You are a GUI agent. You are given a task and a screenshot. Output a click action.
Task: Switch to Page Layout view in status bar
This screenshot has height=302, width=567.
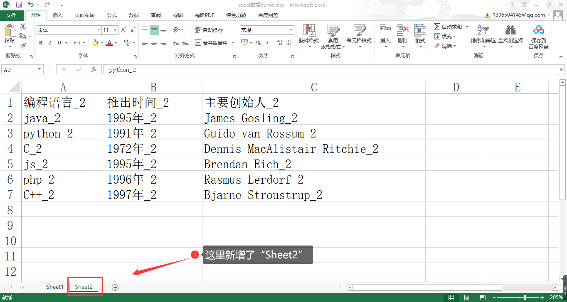click(467, 298)
